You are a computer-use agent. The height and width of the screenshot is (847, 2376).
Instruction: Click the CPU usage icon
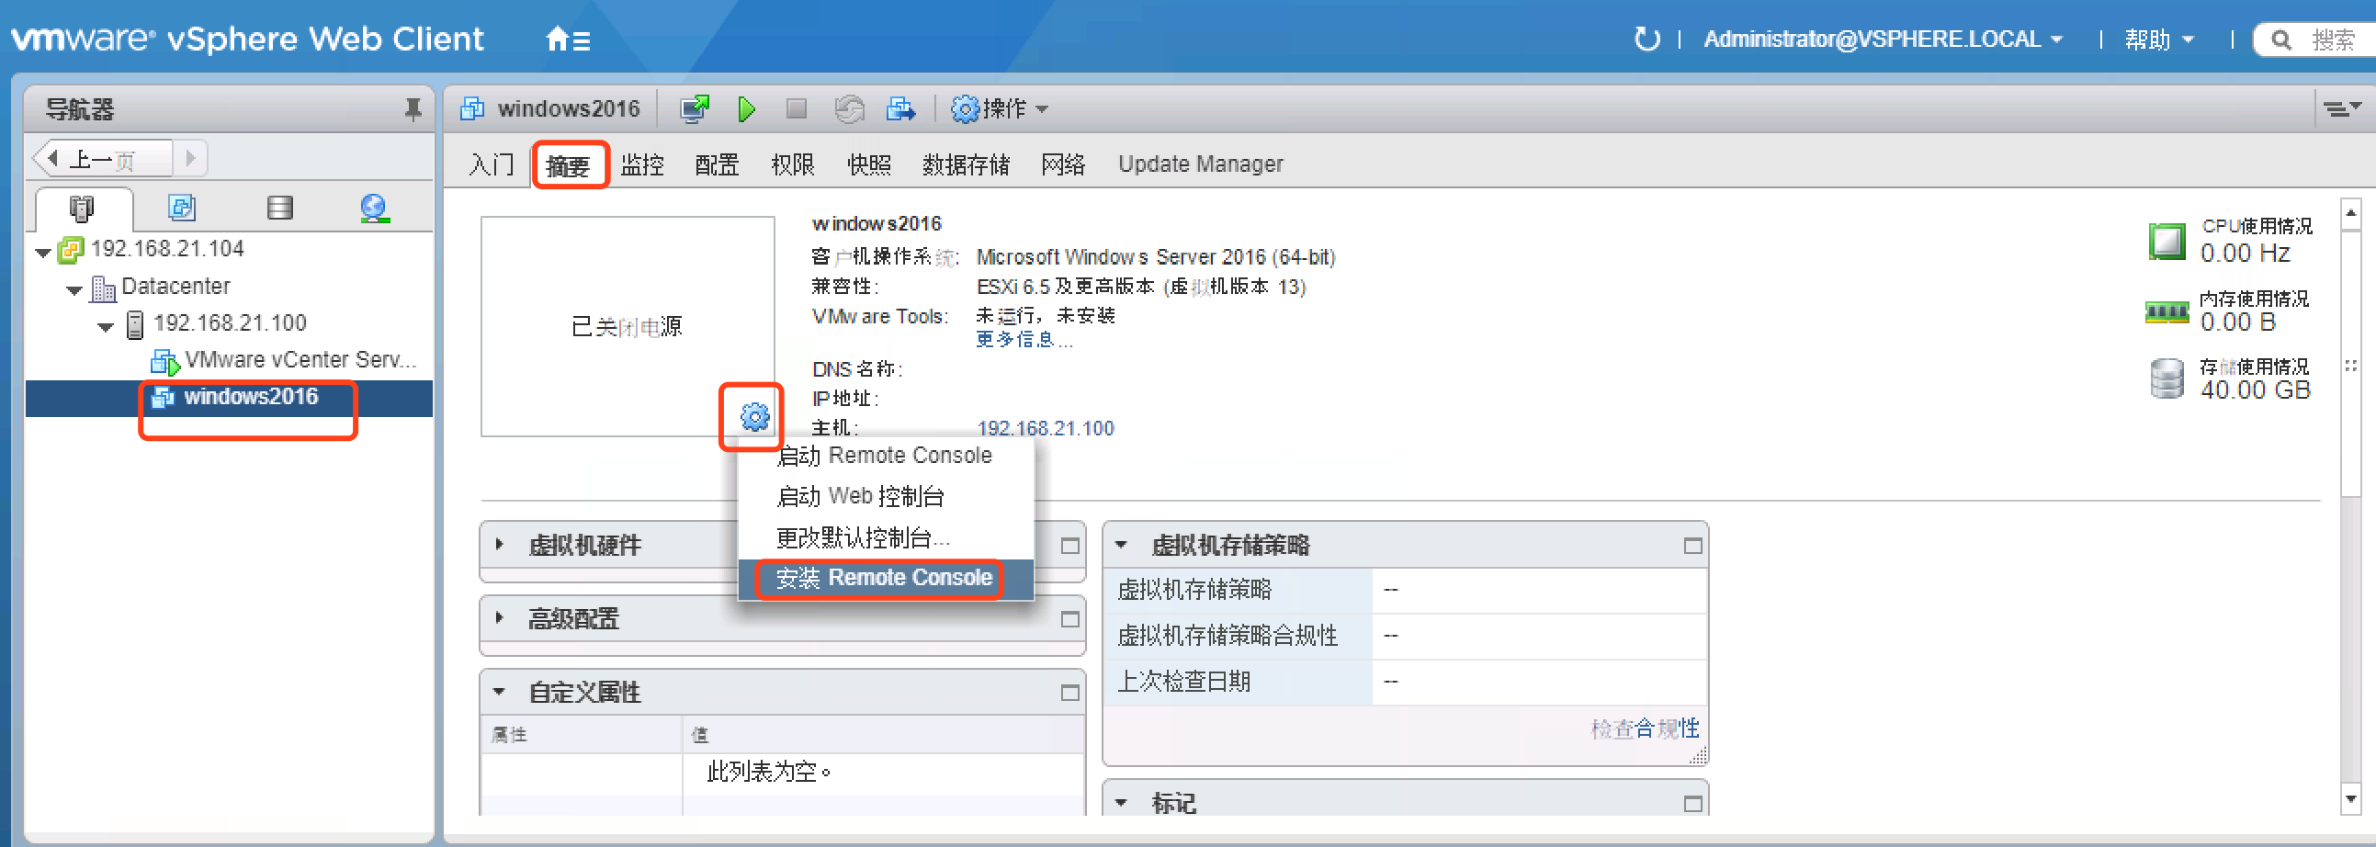tap(2167, 241)
